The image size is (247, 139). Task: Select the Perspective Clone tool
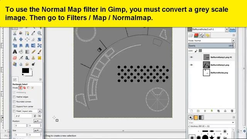point(15,64)
